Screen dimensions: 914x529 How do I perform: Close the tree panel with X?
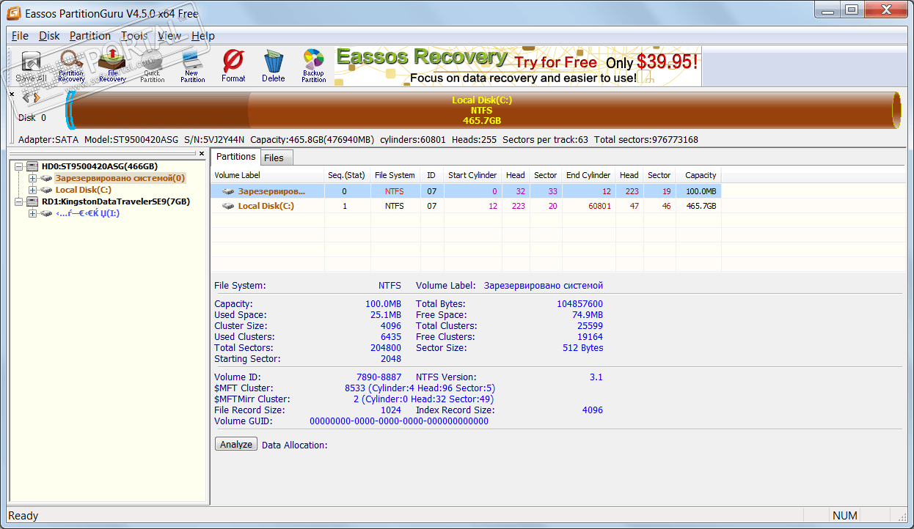coord(202,154)
